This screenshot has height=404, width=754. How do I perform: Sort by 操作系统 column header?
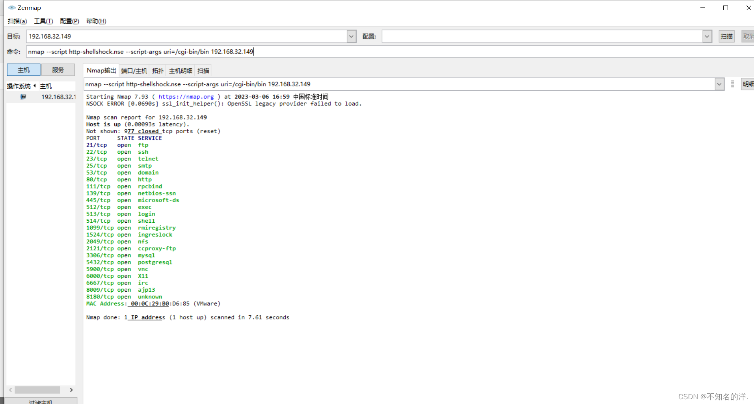coord(21,86)
